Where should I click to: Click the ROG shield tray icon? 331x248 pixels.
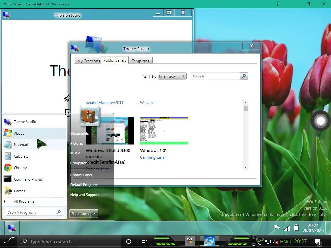tap(260, 241)
